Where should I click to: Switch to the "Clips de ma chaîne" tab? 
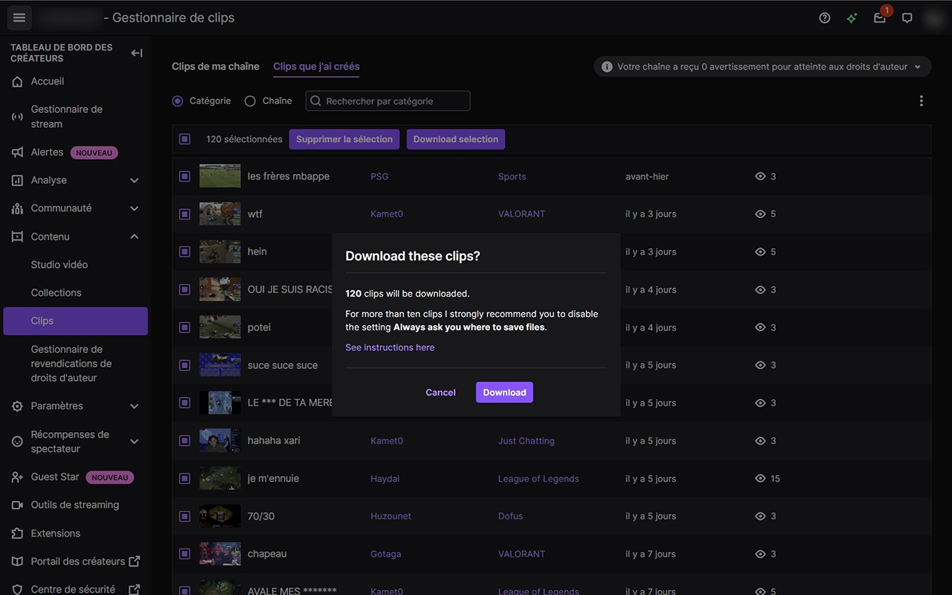tap(215, 65)
